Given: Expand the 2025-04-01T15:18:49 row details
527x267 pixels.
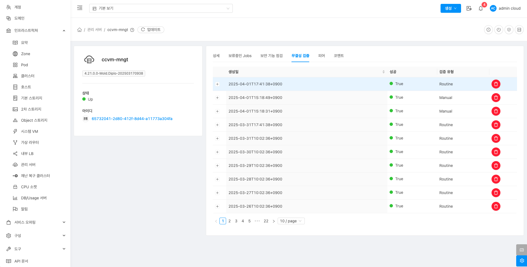Looking at the screenshot, I should pos(218,98).
